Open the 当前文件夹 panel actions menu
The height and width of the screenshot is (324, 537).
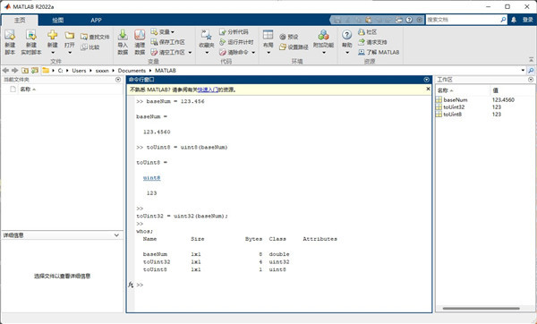(118, 80)
